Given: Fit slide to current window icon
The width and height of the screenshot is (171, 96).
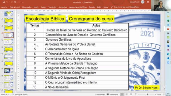Looking at the screenshot, I should click(164, 94).
